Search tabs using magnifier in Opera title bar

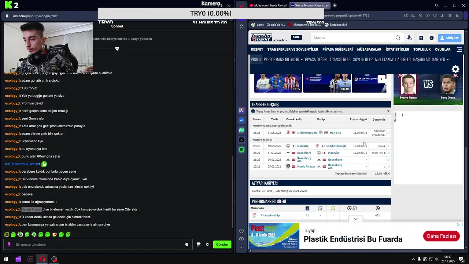(x=437, y=5)
